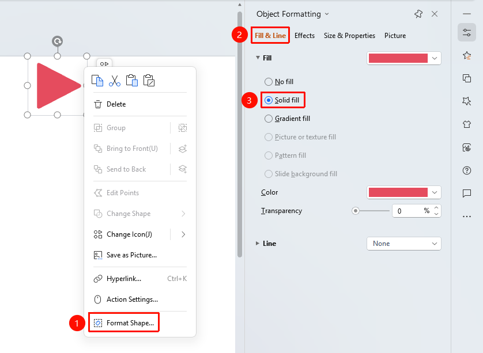Open the help question mark icon

(467, 170)
